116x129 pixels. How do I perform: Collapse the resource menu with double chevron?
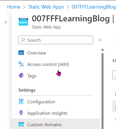(100, 40)
